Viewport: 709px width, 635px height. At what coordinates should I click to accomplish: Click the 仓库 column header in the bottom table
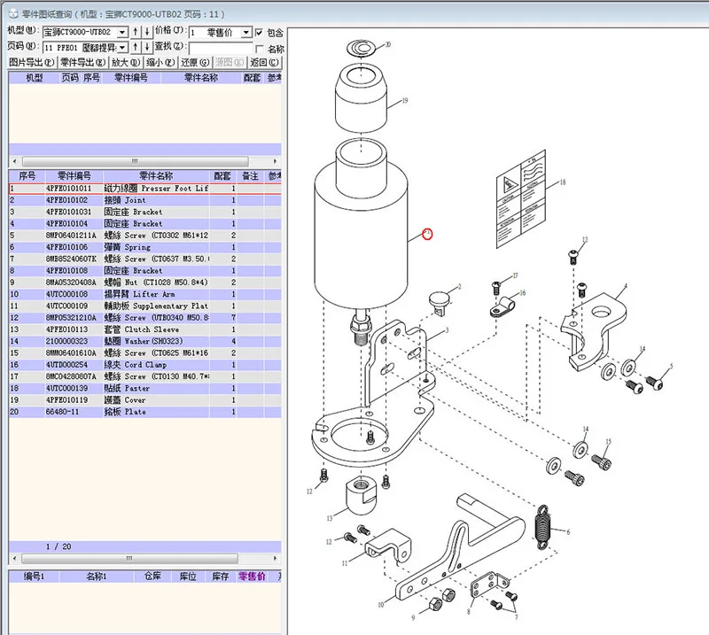click(152, 577)
